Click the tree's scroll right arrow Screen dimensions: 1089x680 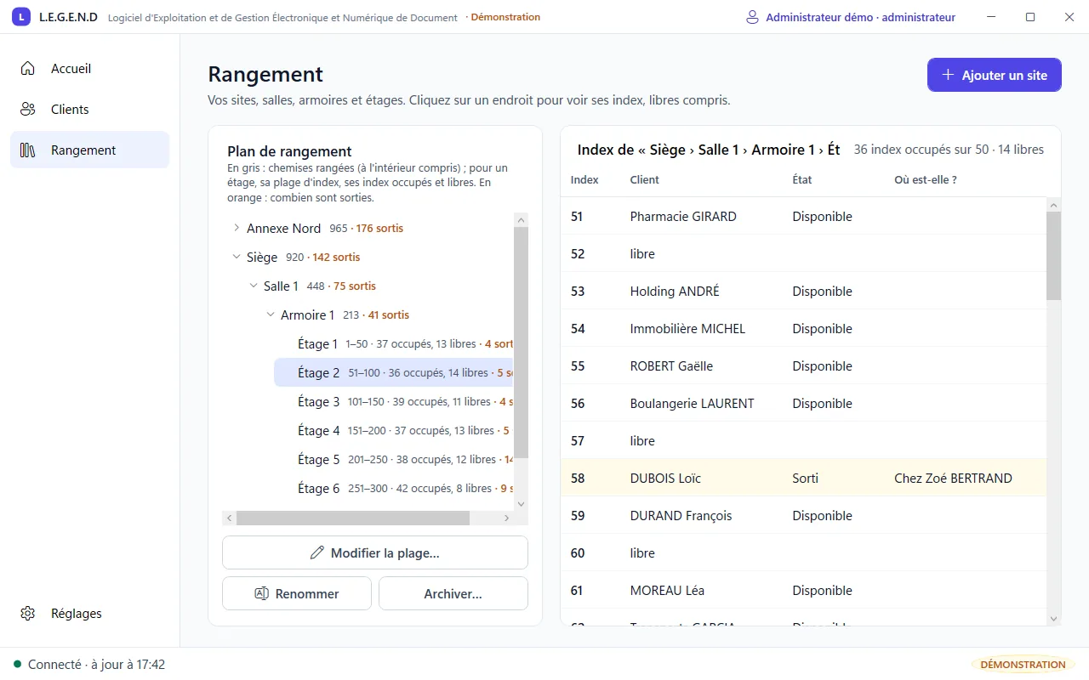507,518
